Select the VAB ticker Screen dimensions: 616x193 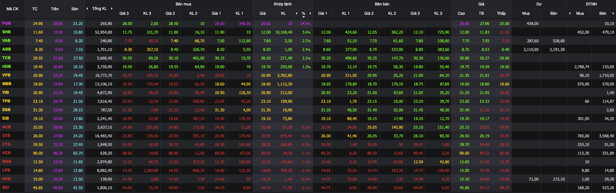pyautogui.click(x=6, y=41)
